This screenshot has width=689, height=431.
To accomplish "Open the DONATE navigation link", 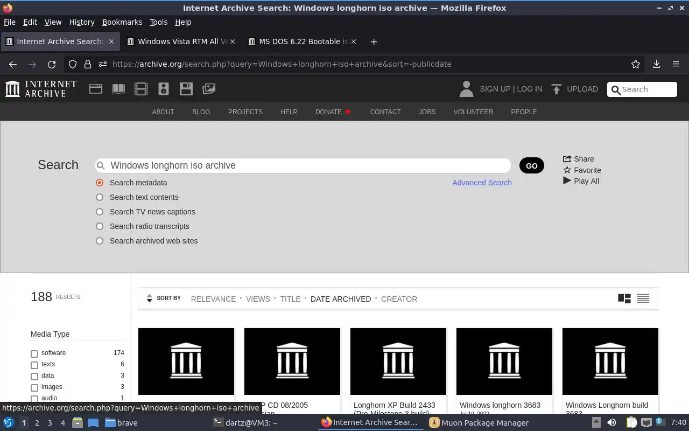I will point(333,112).
